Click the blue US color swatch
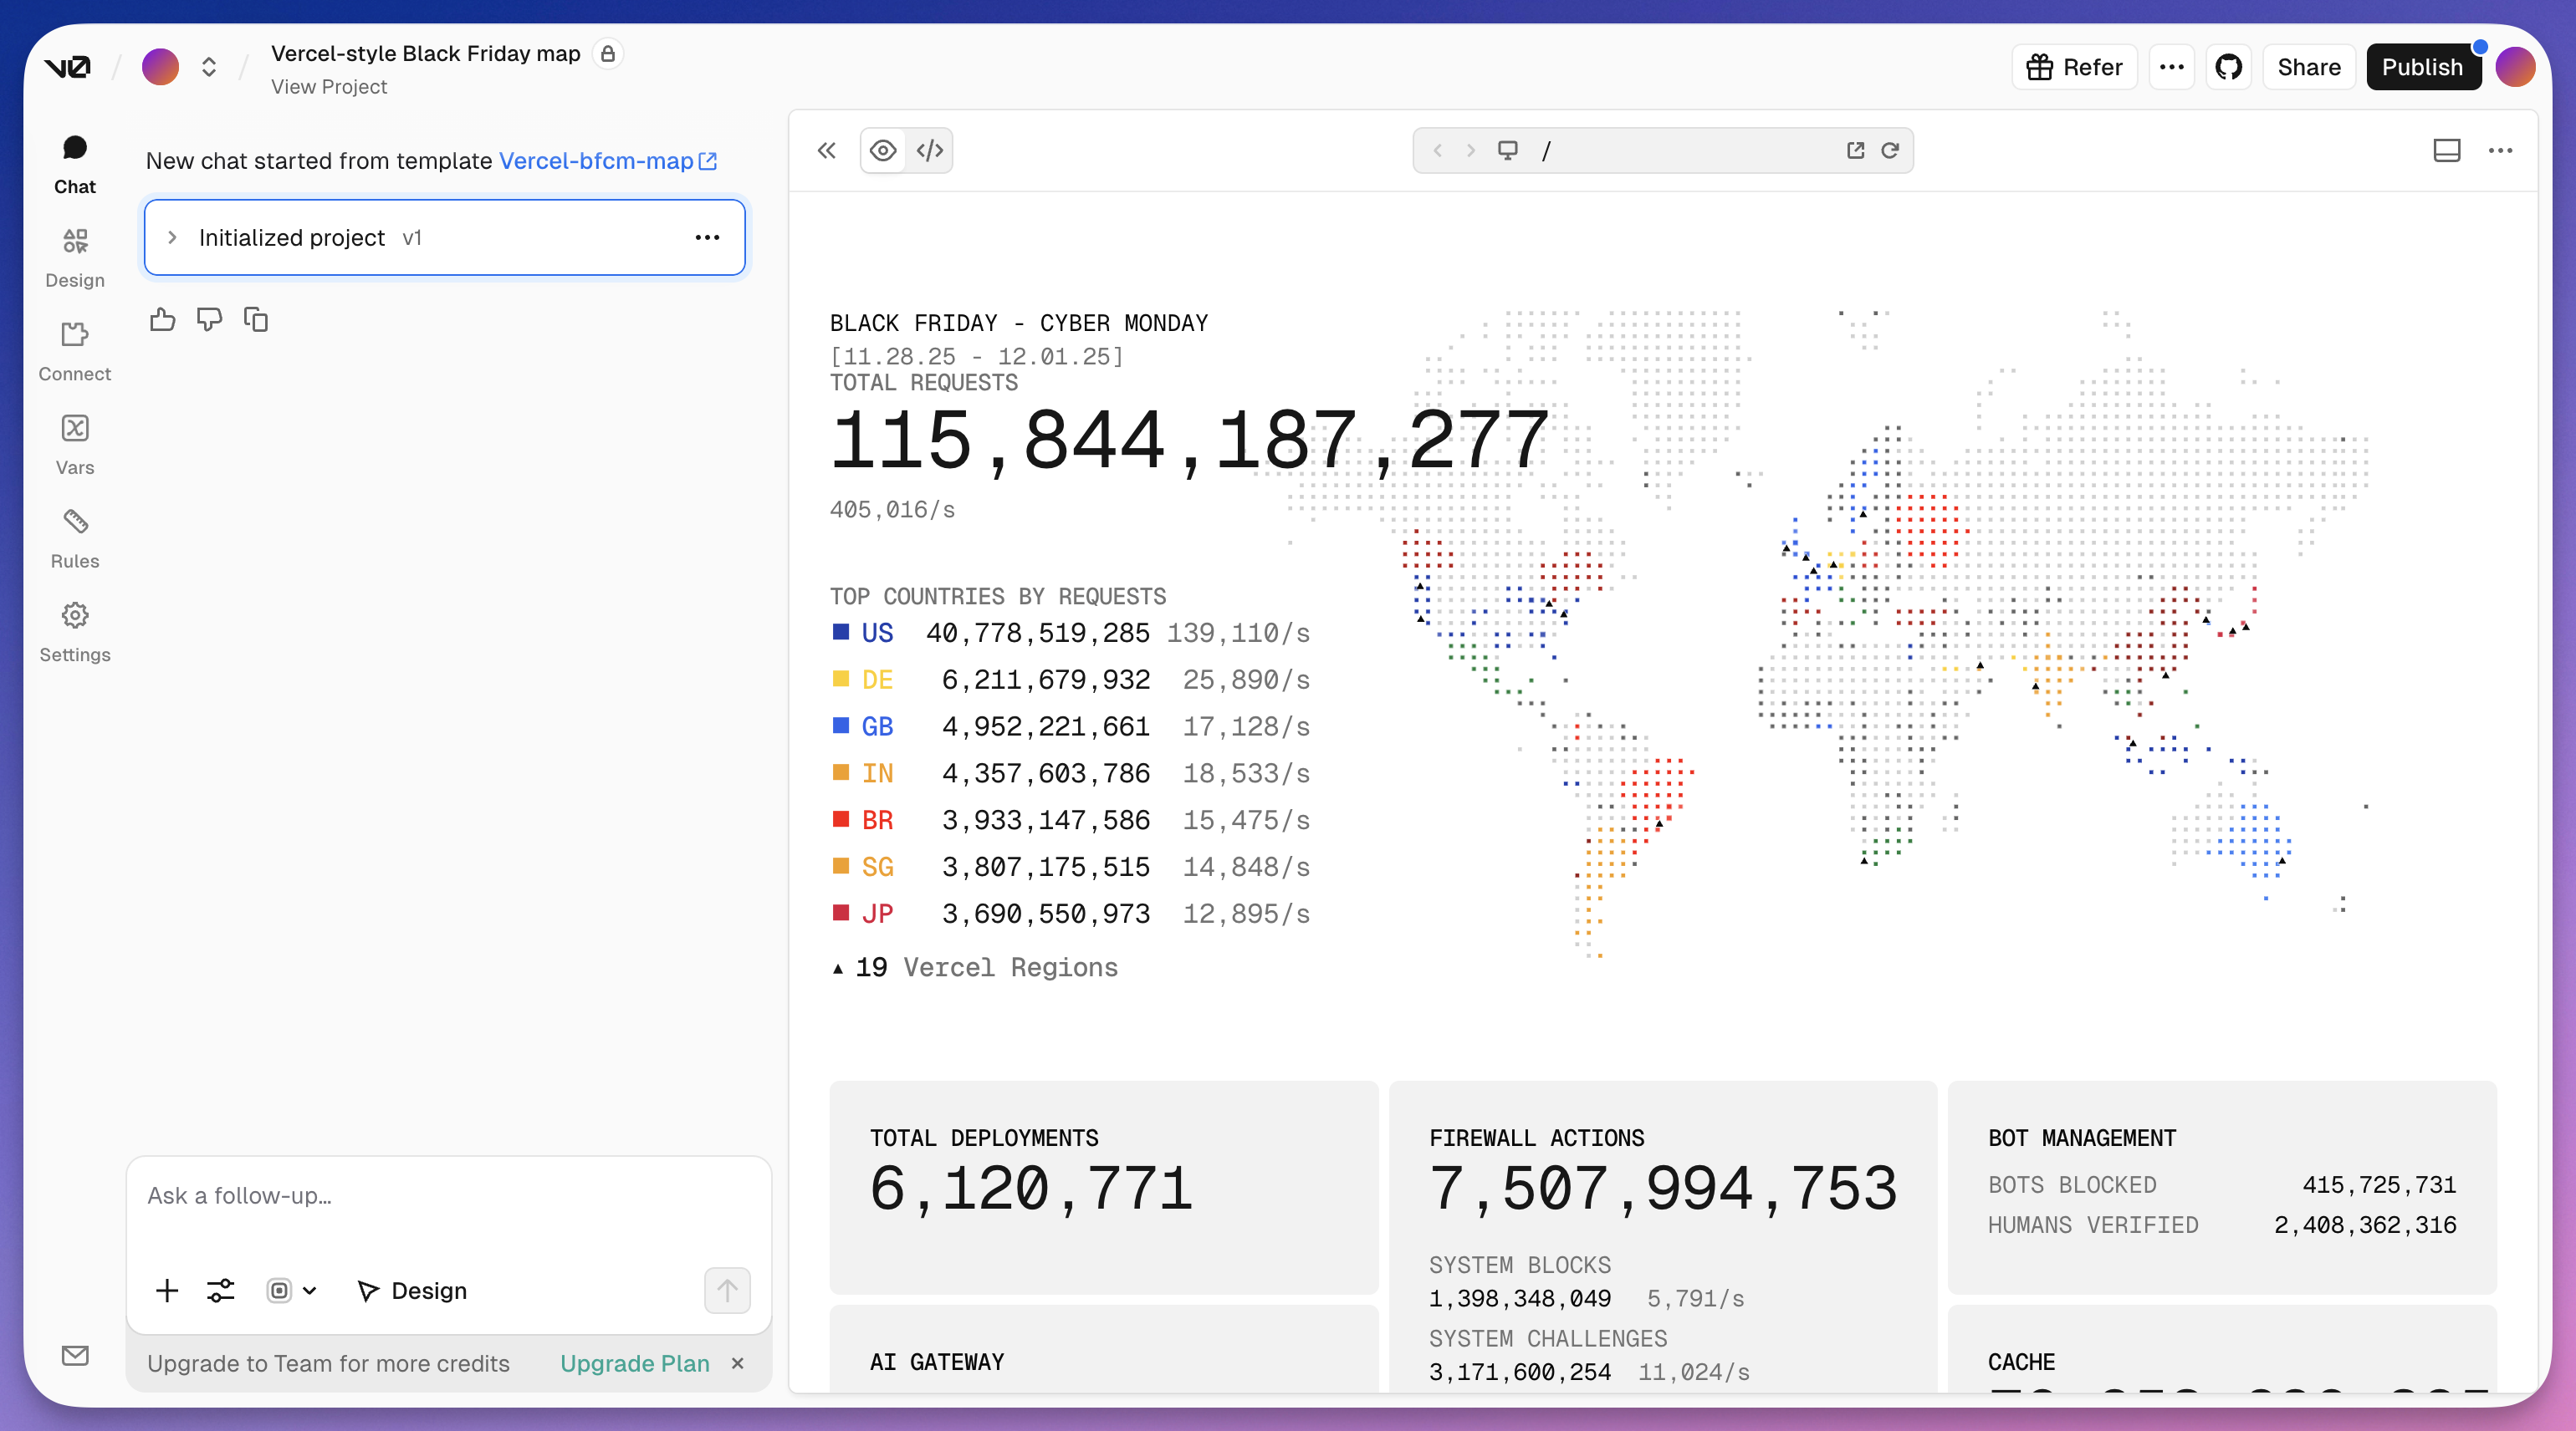 pyautogui.click(x=841, y=633)
